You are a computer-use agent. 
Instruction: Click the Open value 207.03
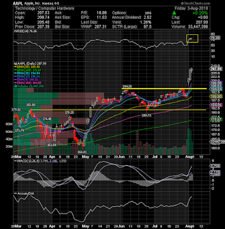point(44,13)
